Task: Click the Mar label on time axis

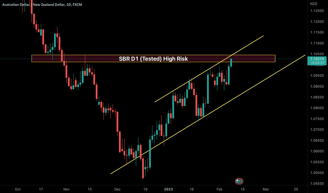Action: pos(266,189)
